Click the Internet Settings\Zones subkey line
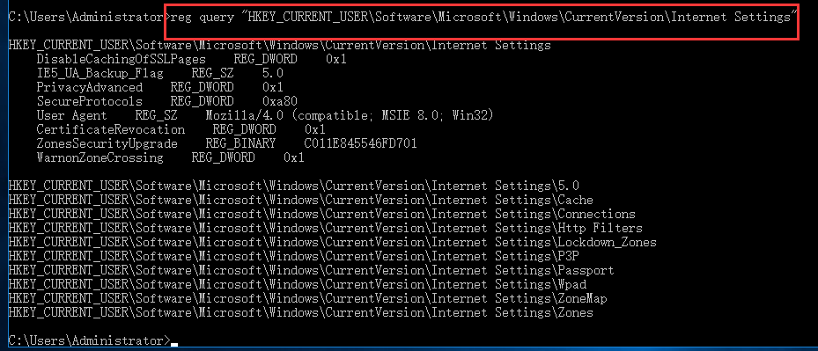 click(301, 312)
